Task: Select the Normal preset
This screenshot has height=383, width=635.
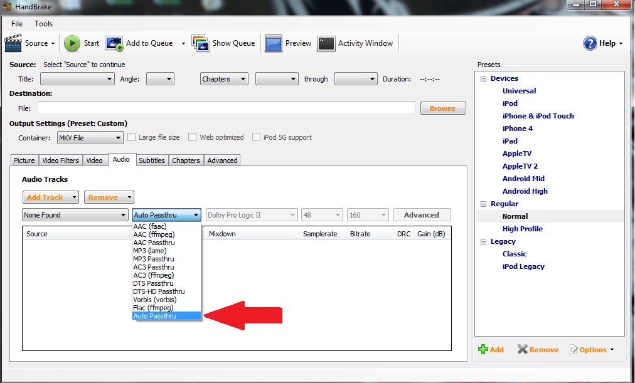Action: (515, 216)
